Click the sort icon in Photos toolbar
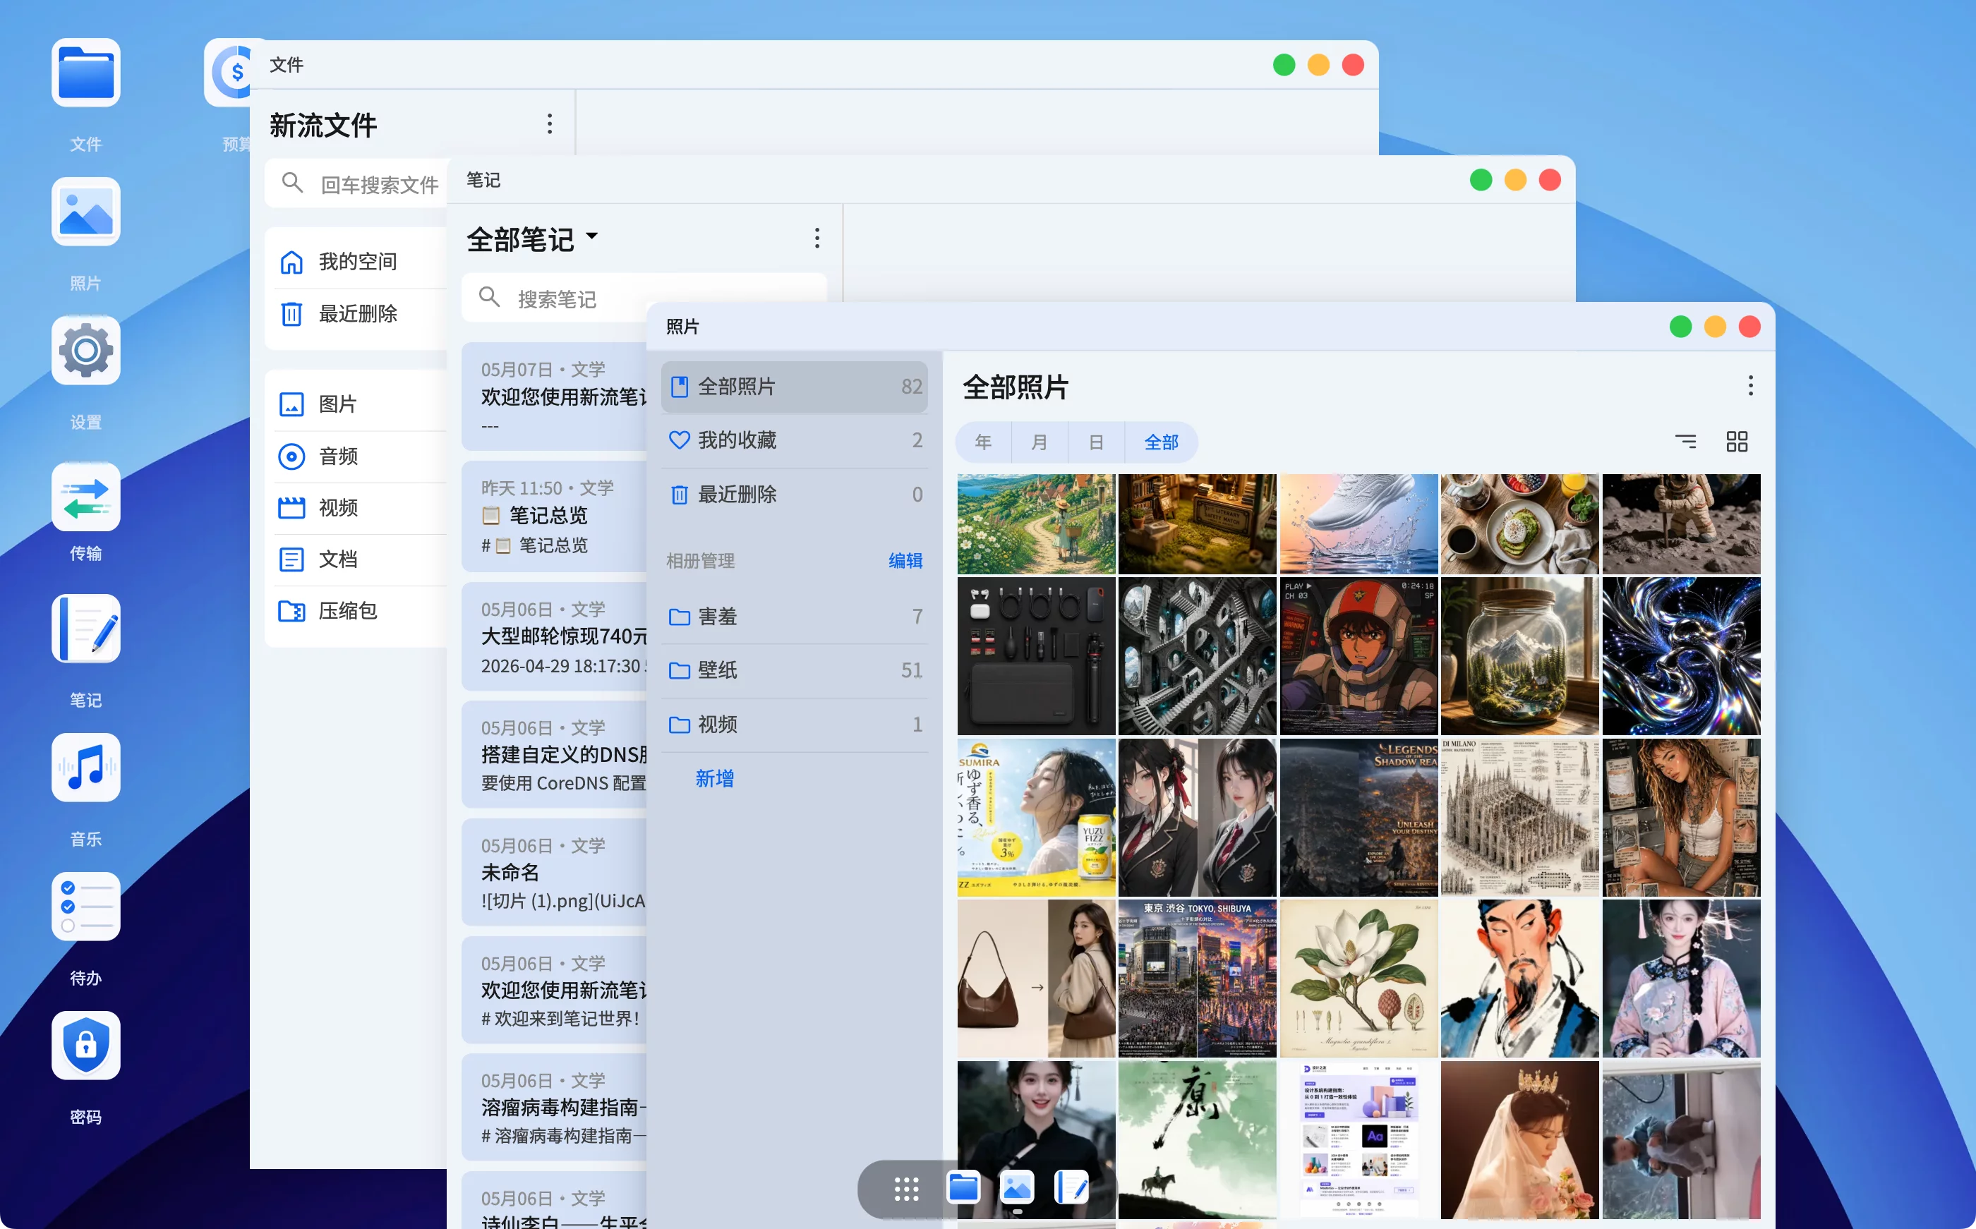Screen dimensions: 1976x1229 pyautogui.click(x=1686, y=442)
